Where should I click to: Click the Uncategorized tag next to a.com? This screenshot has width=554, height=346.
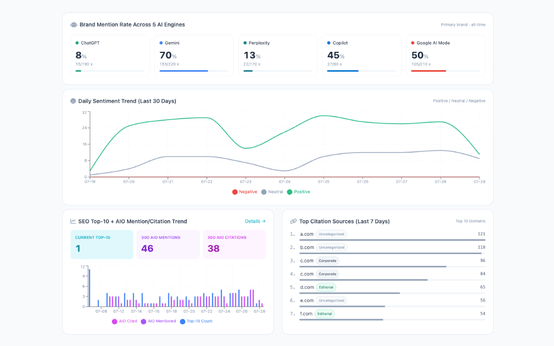[331, 234]
